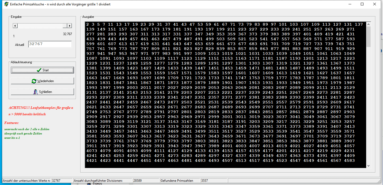Click the output scrollbar's down arrow

point(368,166)
